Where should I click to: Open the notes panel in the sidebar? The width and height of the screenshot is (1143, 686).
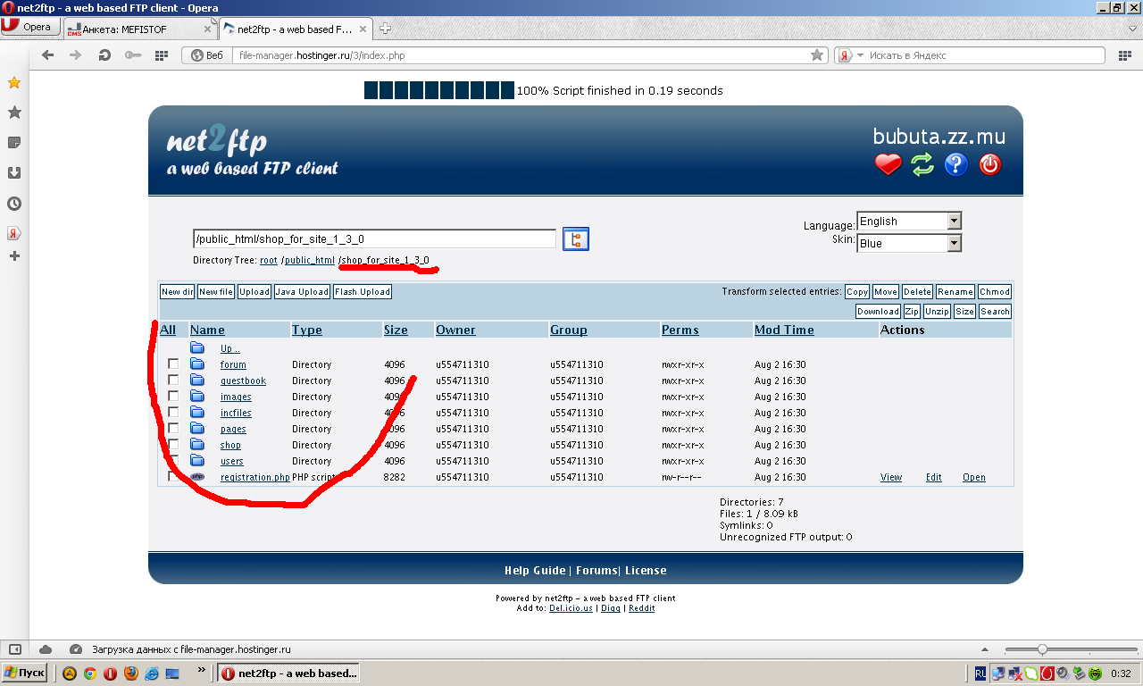pyautogui.click(x=14, y=143)
